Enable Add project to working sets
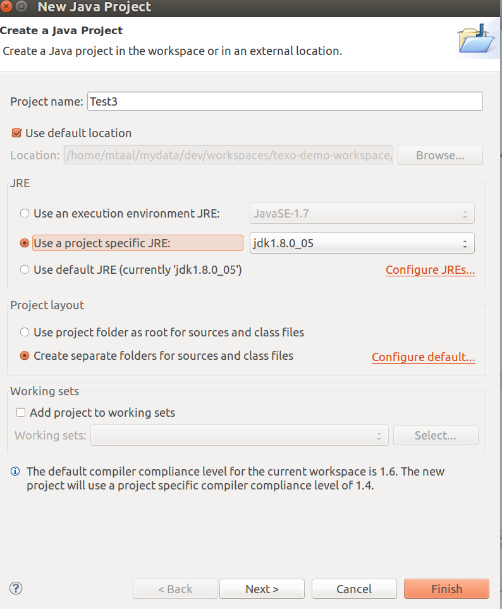Image resolution: width=502 pixels, height=609 pixels. click(x=21, y=412)
